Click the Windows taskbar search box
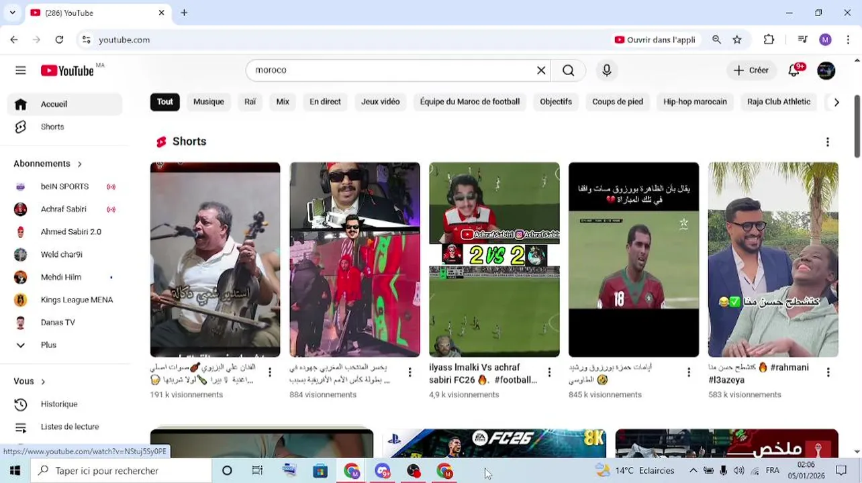 pos(121,471)
